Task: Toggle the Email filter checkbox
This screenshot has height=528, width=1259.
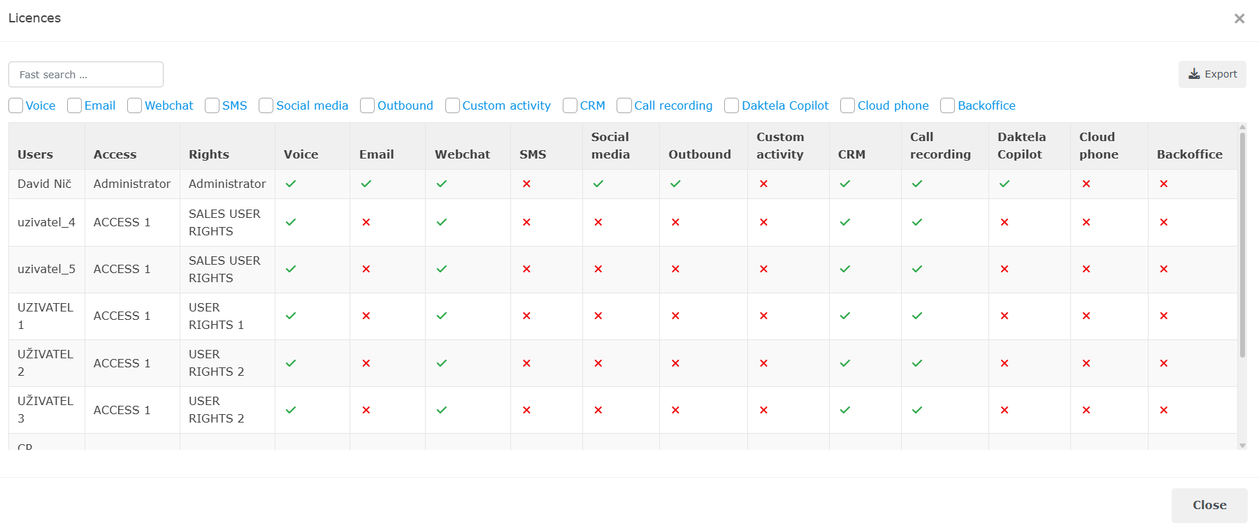Action: click(x=75, y=105)
